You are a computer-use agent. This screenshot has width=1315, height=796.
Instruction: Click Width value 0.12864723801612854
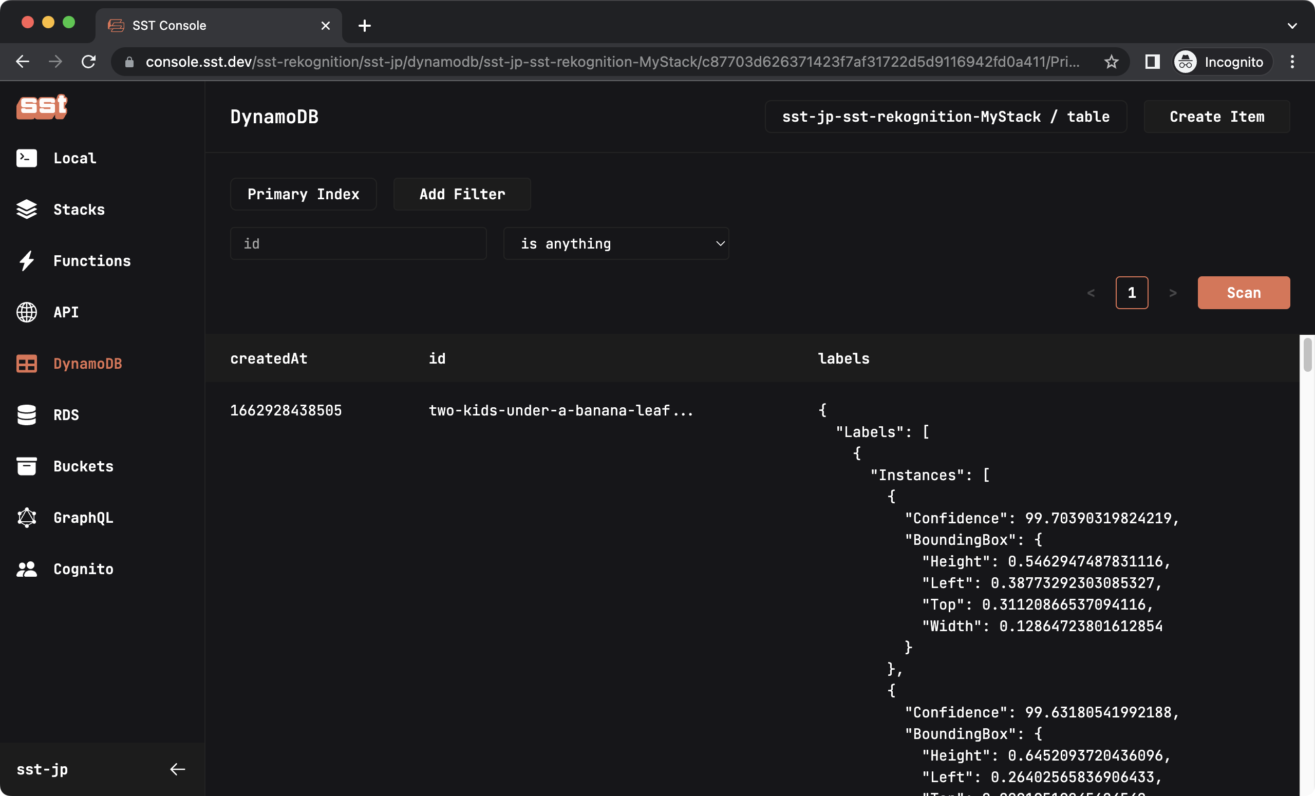tap(1081, 626)
